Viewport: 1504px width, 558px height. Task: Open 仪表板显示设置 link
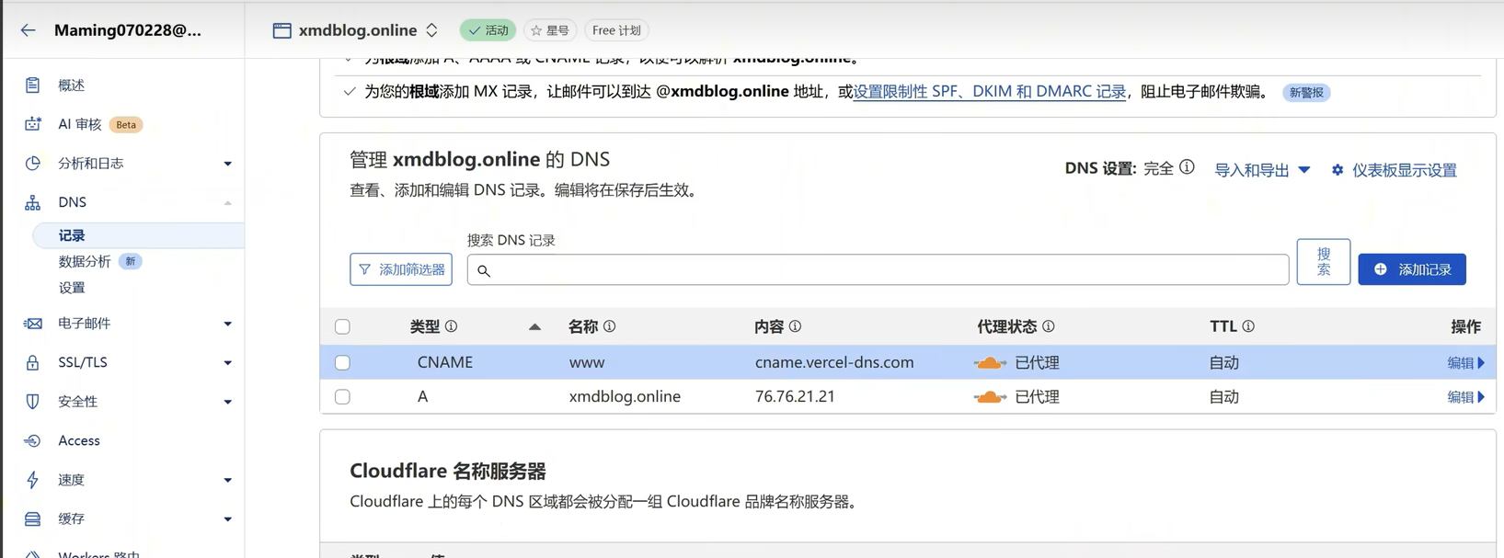[1404, 170]
